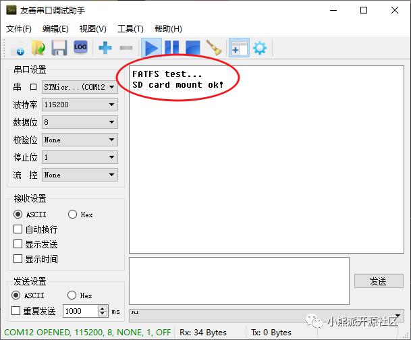Click the LOG toolbar icon
The width and height of the screenshot is (411, 340).
point(80,47)
